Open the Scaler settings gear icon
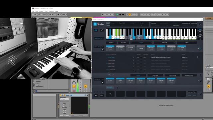 point(200,24)
